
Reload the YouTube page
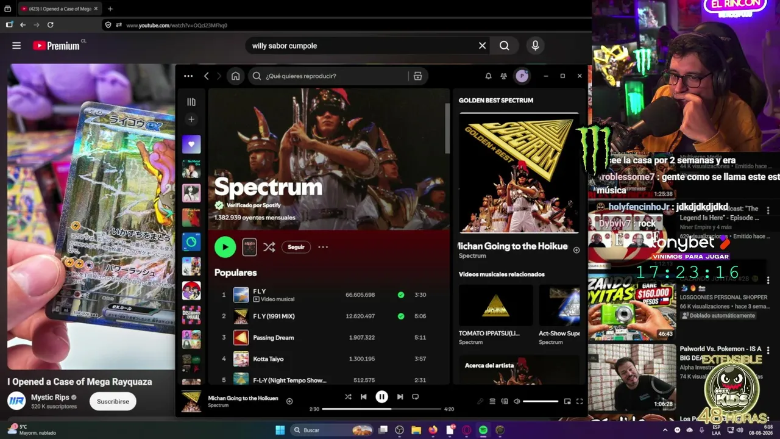coord(51,25)
